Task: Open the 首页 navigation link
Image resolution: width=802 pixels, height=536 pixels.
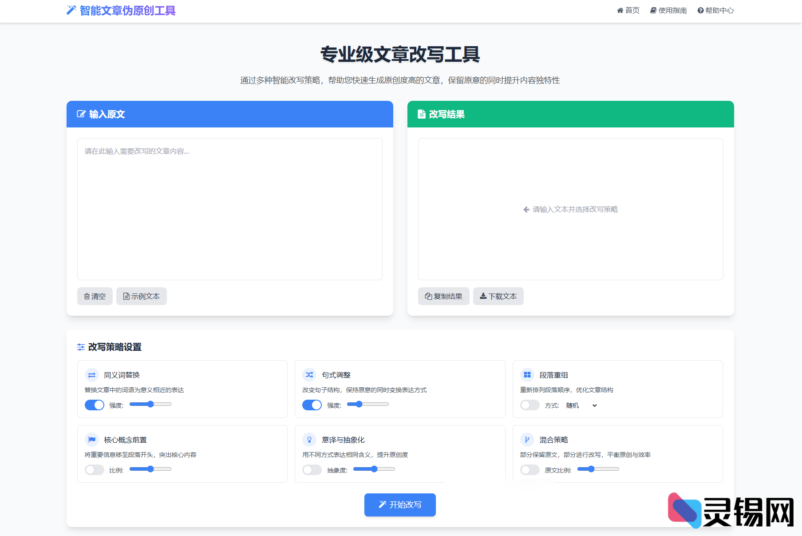Action: (628, 11)
